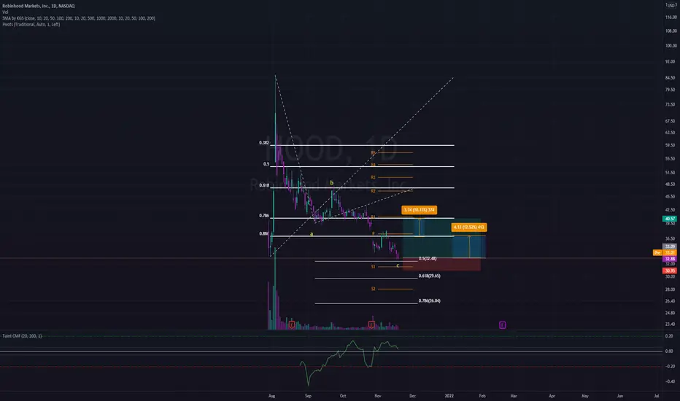Screen dimensions: 680x401
Task: Click the 100.00 price on price axis
Action: click(x=671, y=45)
